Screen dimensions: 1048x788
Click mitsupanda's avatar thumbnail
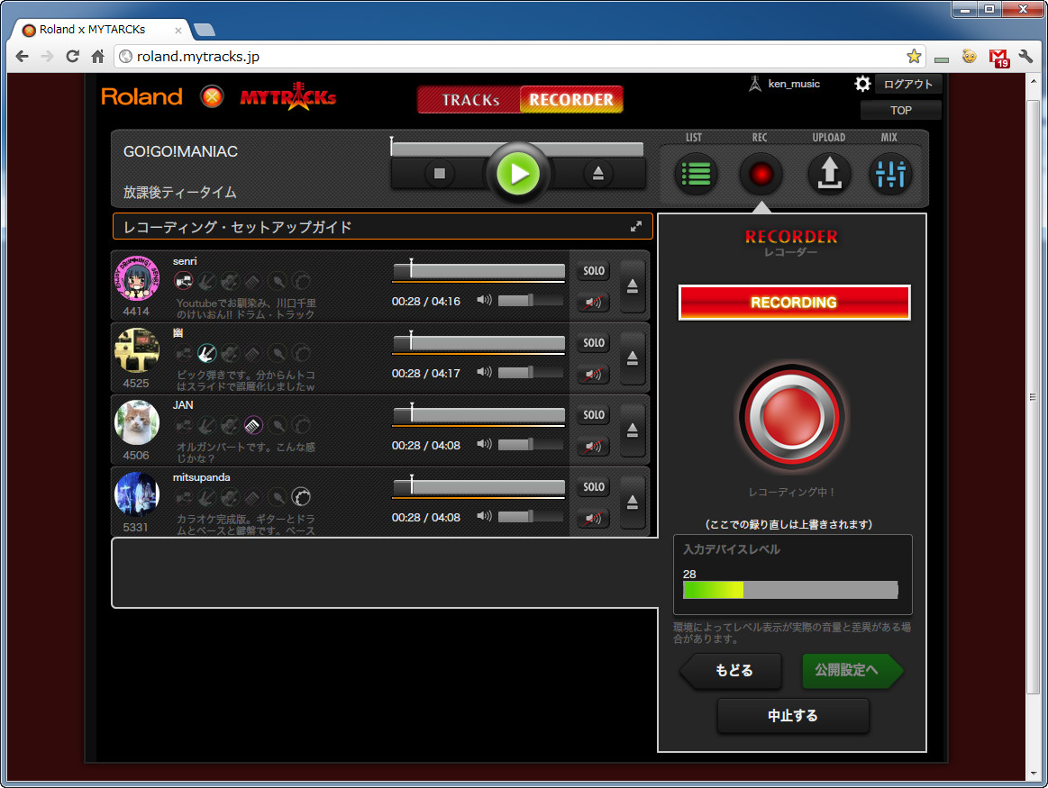click(137, 494)
